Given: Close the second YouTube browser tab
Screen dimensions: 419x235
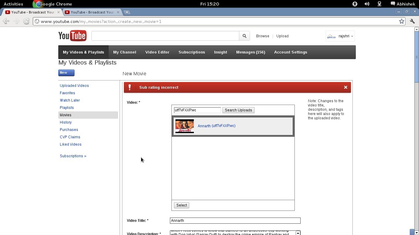Looking at the screenshot, I should click(118, 12).
